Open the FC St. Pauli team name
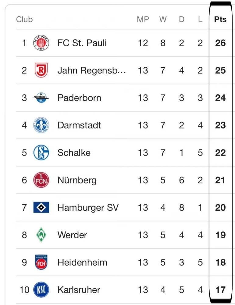235x305 pixels. tap(82, 43)
